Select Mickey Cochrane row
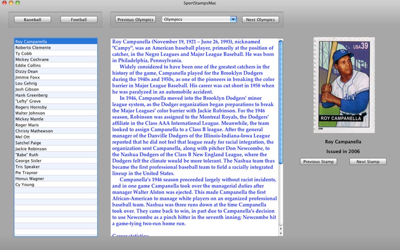 tap(56, 59)
